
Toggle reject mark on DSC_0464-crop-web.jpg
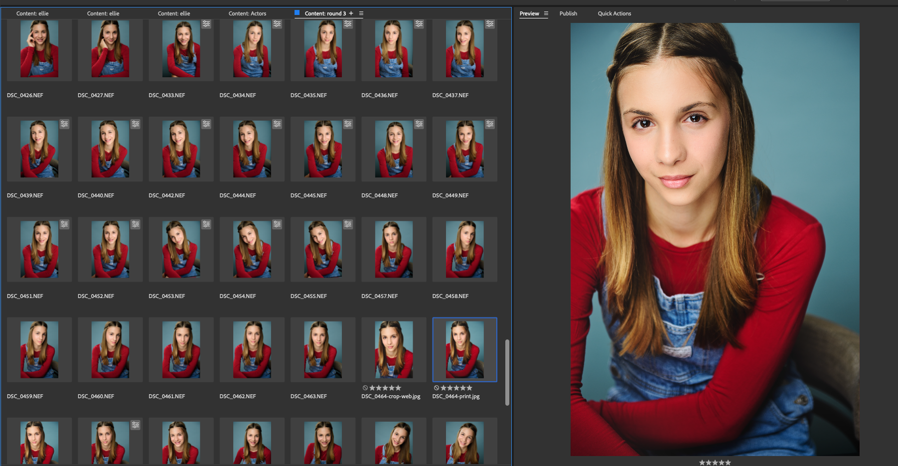tap(365, 387)
